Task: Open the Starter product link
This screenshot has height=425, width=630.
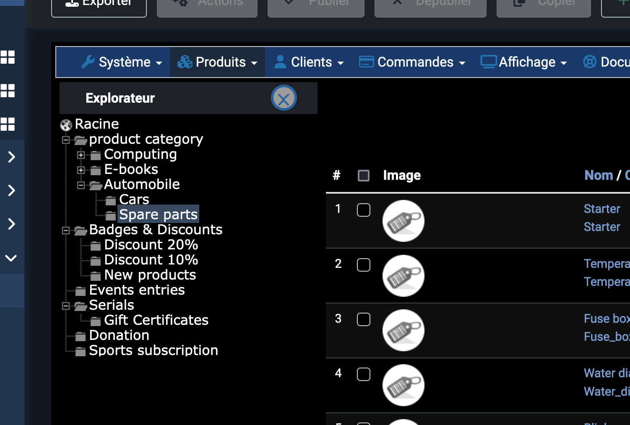Action: (602, 209)
